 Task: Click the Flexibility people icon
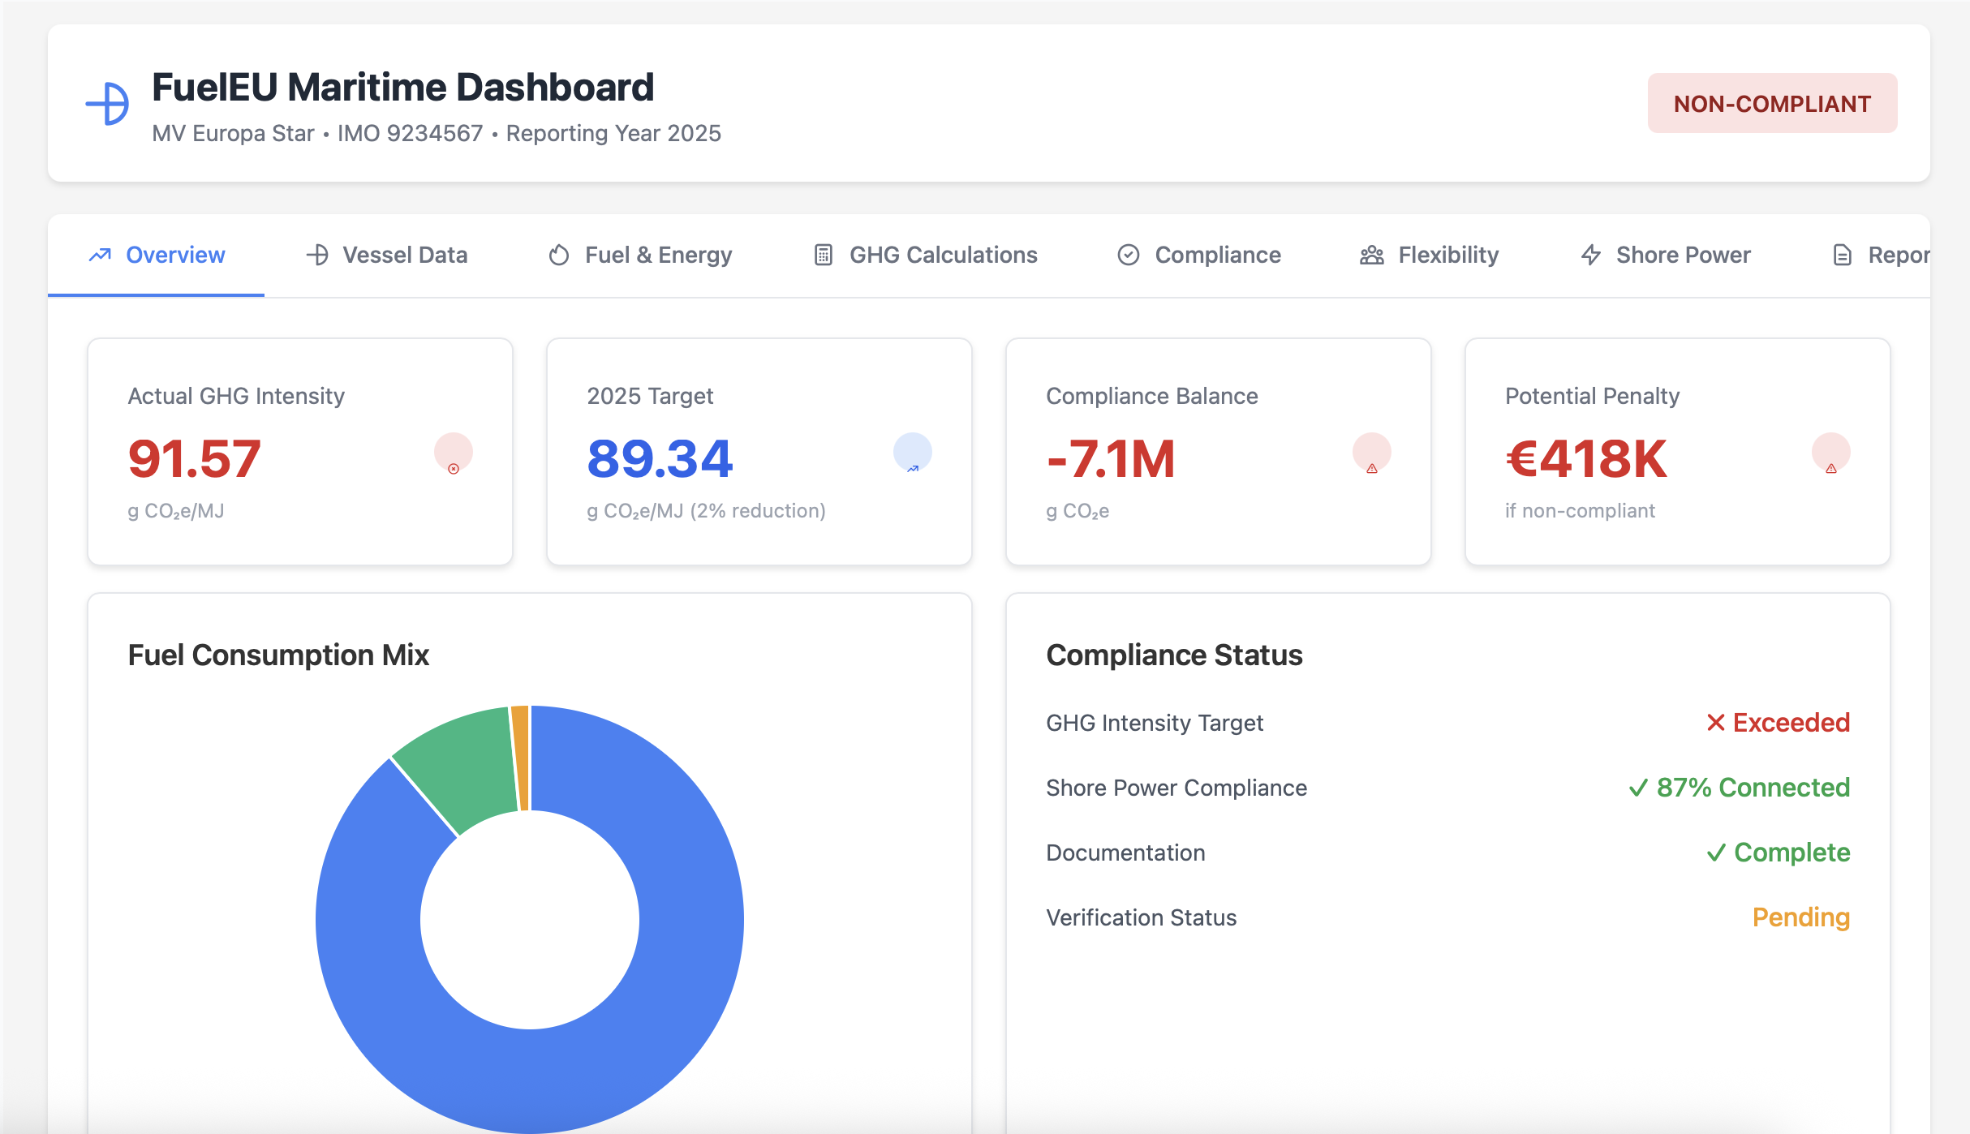click(1370, 254)
